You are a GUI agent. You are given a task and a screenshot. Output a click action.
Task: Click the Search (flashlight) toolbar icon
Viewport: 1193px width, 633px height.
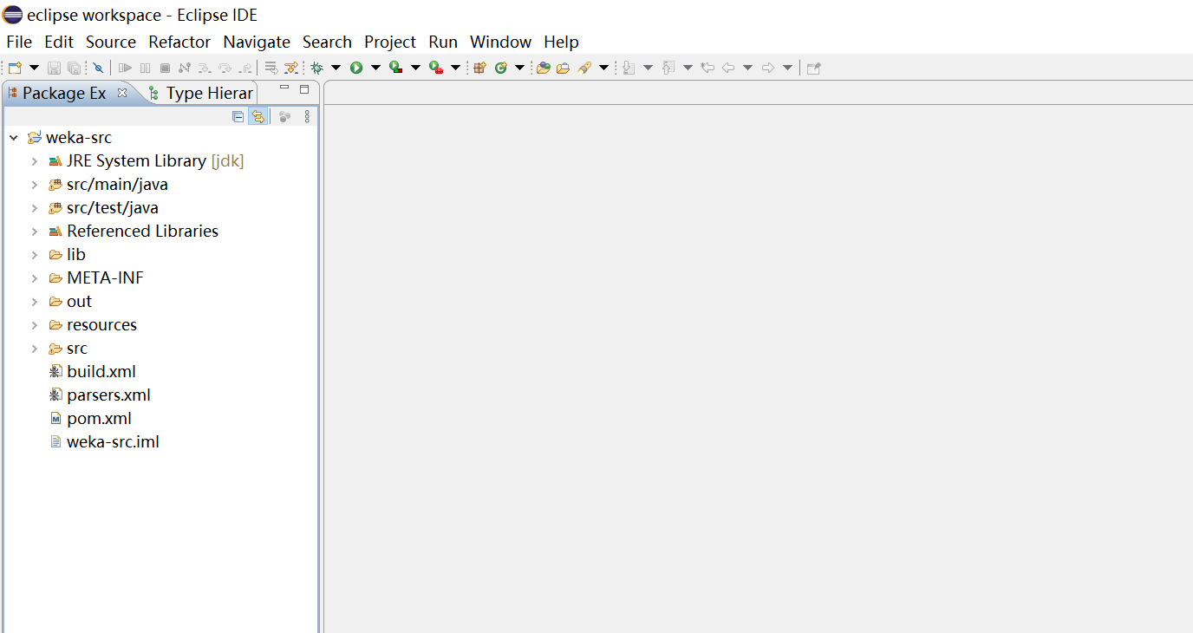[584, 68]
